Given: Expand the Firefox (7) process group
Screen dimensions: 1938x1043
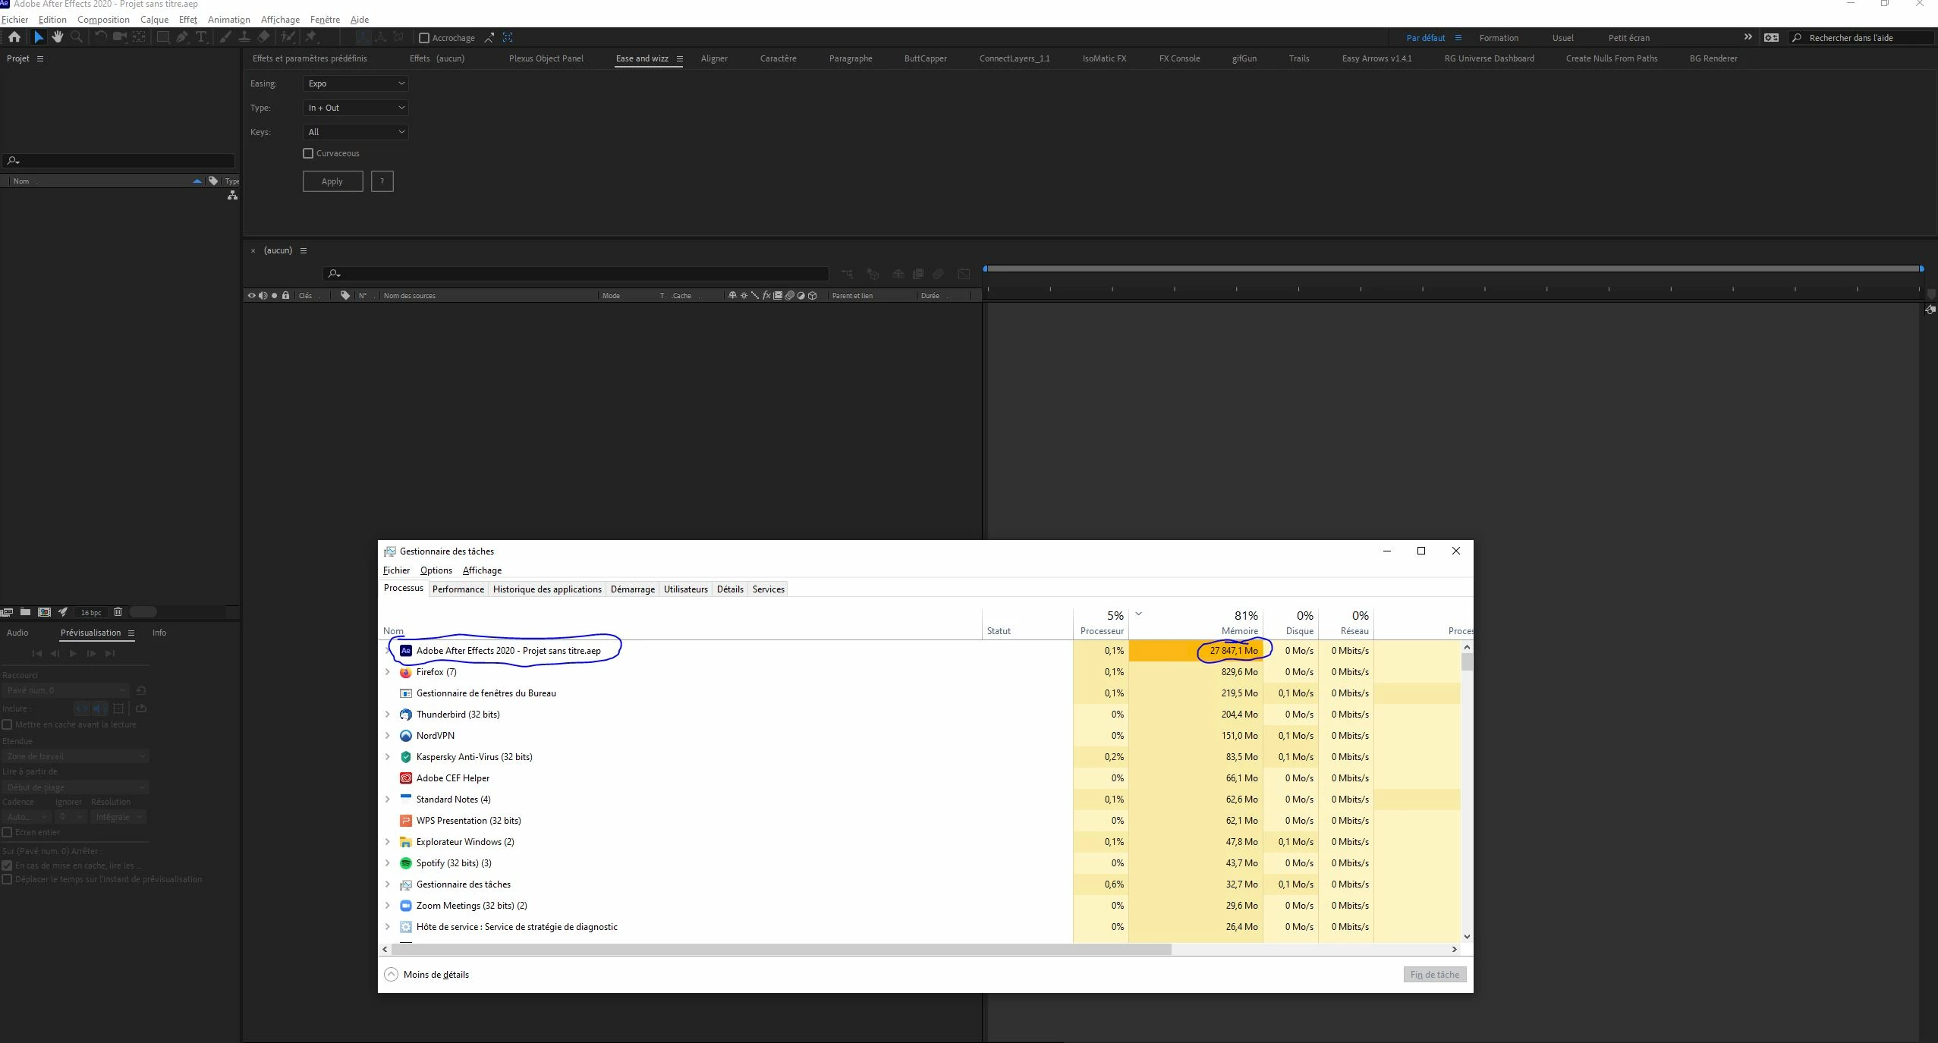Looking at the screenshot, I should pyautogui.click(x=388, y=672).
